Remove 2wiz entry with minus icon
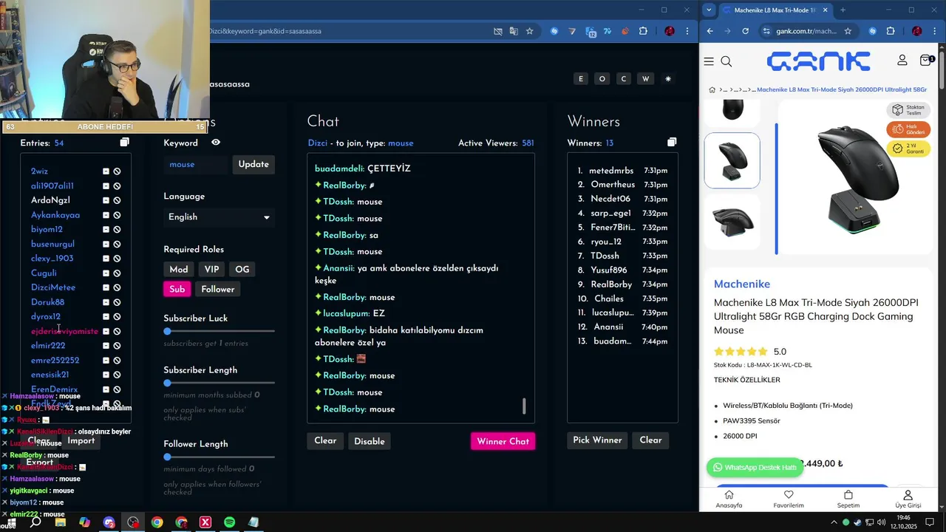The image size is (946, 532). 106,171
